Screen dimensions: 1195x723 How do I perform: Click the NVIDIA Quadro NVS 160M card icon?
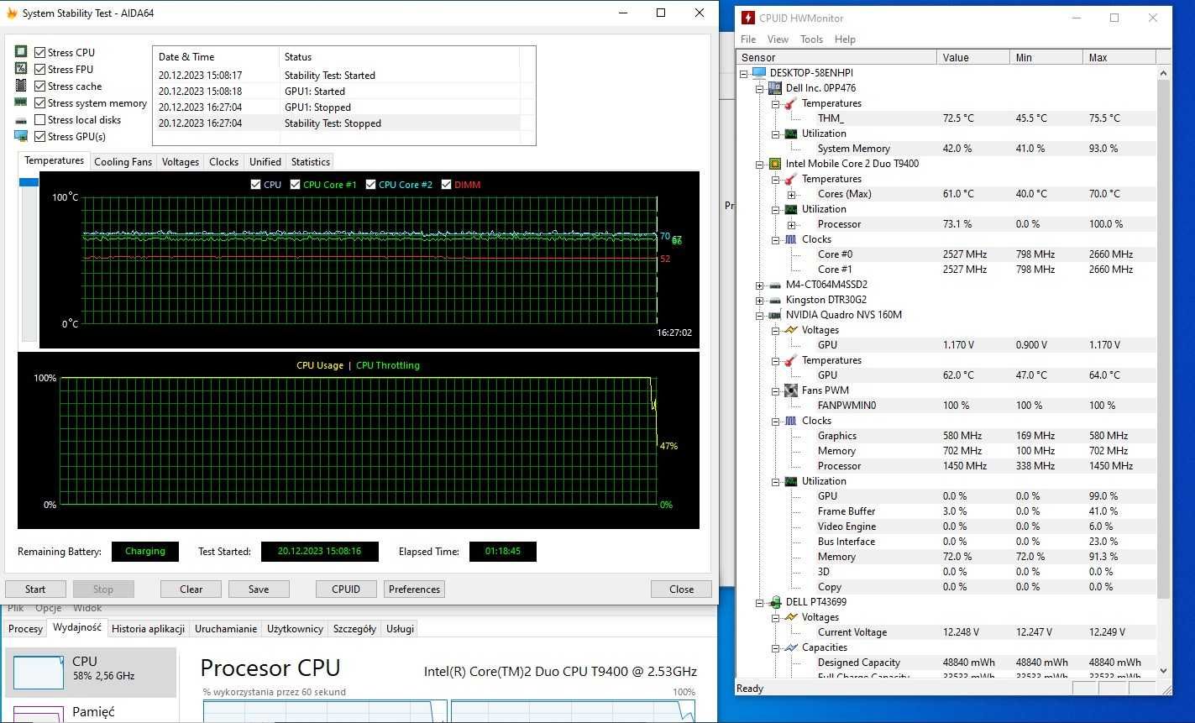[x=774, y=315]
